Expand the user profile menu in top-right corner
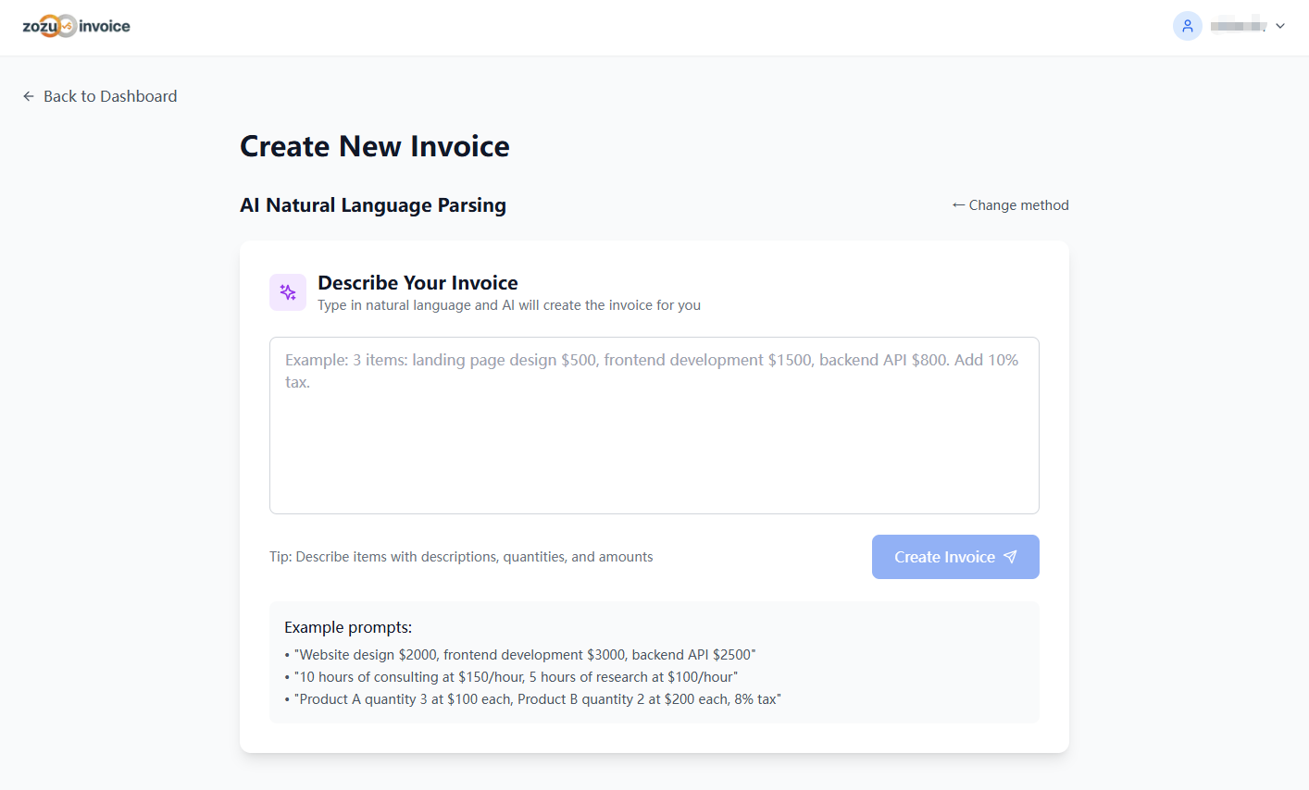Screen dimensions: 1309x790 [x=1240, y=26]
